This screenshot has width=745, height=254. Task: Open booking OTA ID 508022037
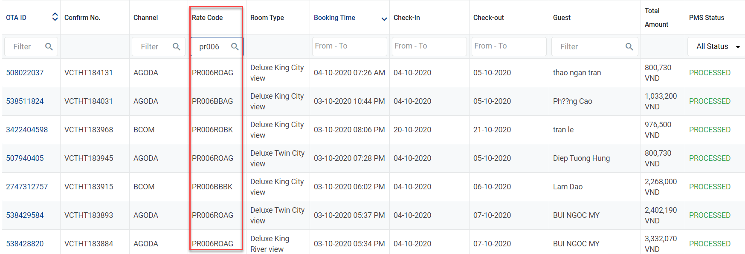point(25,73)
